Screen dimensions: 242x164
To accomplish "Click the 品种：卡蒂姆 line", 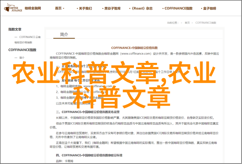I will coord(65,161).
